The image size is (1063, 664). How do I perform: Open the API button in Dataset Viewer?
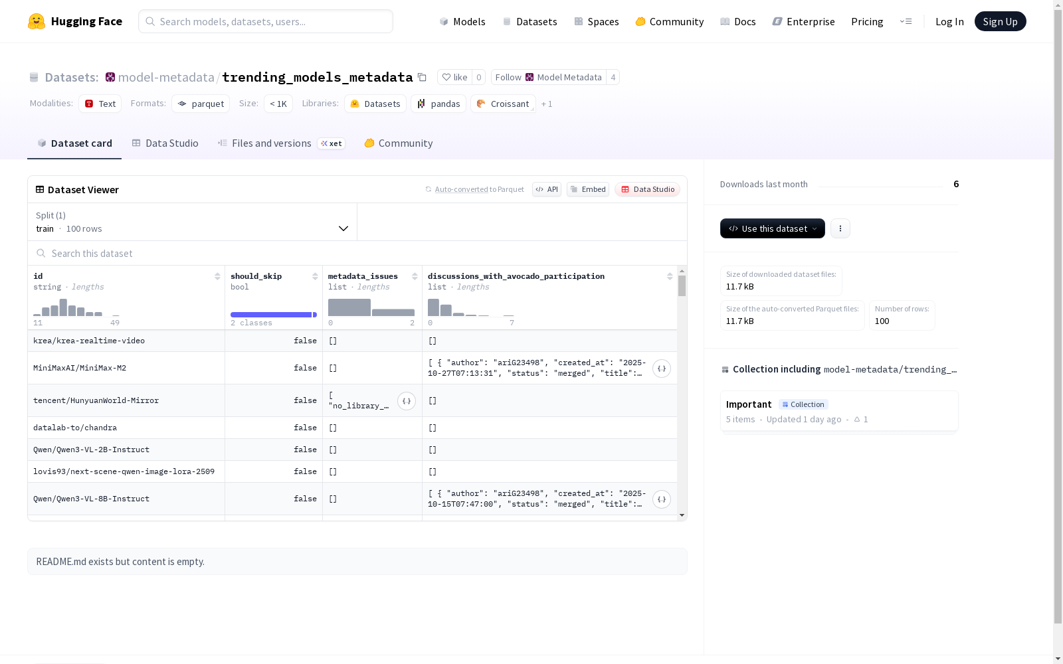click(547, 189)
